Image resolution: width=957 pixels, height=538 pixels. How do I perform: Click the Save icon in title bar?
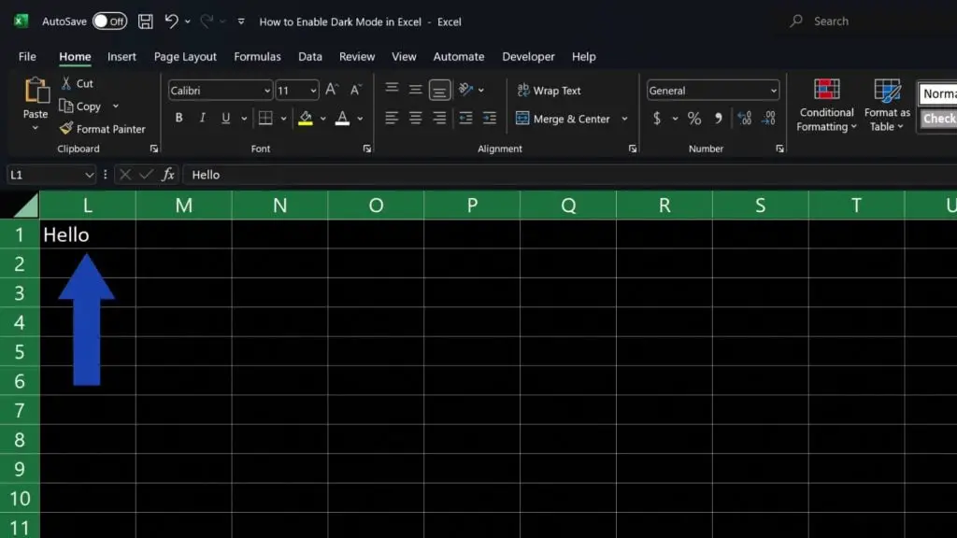click(145, 21)
